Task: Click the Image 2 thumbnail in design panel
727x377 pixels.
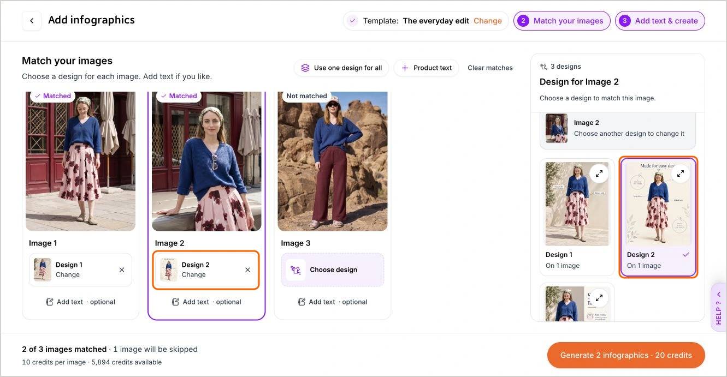Action: (557, 128)
